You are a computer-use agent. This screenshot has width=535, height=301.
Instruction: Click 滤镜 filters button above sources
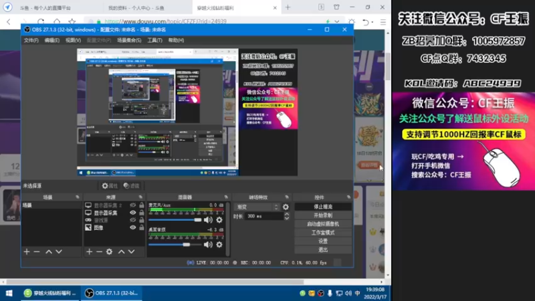coord(131,186)
